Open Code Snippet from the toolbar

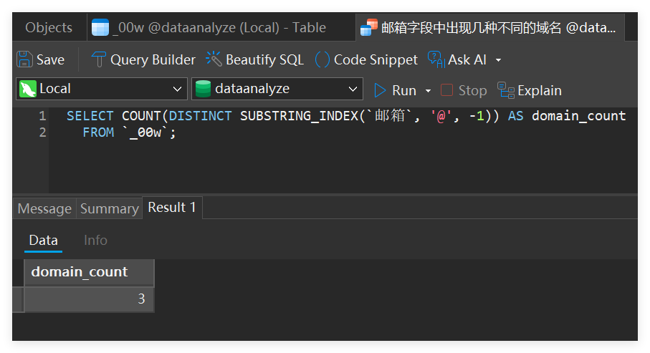[x=366, y=59]
